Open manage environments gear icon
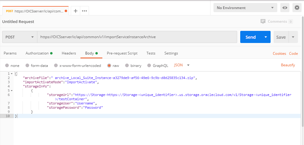This screenshot has width=304, height=145. click(297, 8)
